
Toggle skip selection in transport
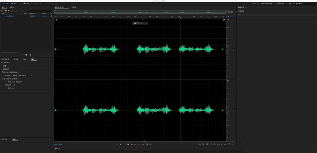coord(150,144)
